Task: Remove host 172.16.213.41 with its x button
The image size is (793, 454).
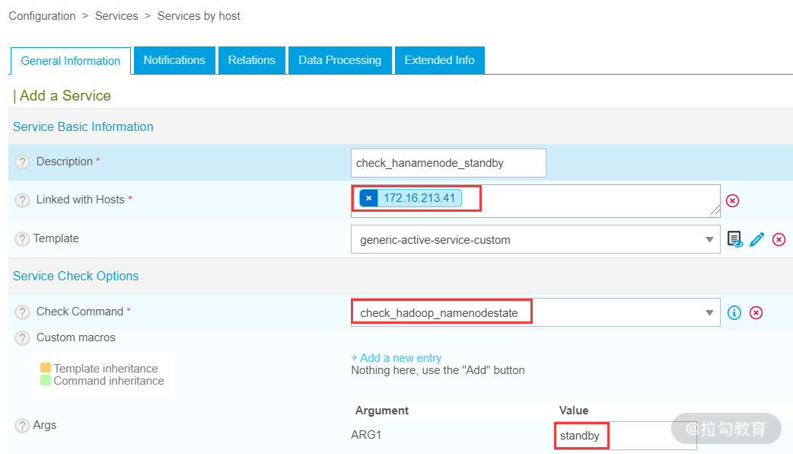Action: (x=368, y=198)
